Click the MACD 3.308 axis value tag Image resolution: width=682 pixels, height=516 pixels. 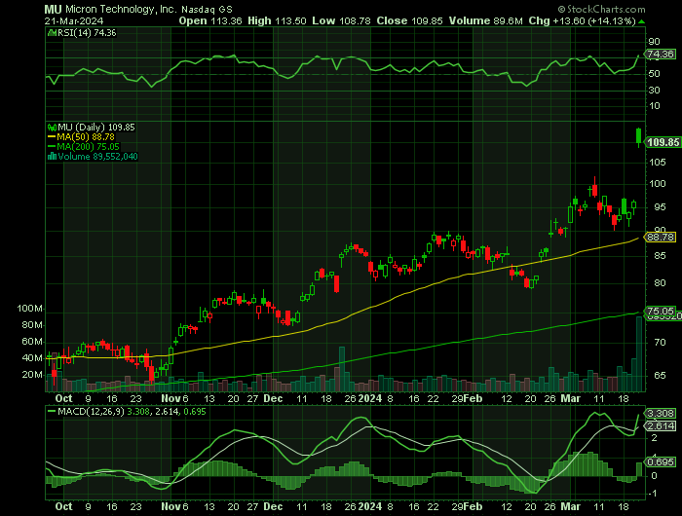pyautogui.click(x=661, y=414)
